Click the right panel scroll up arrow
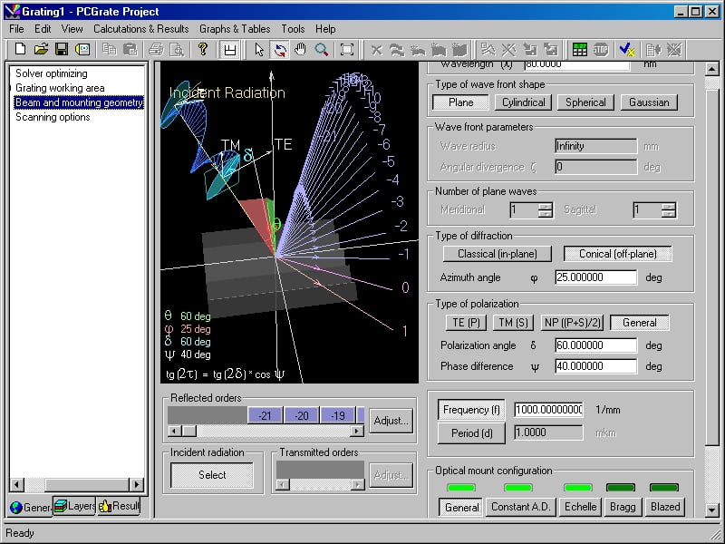The width and height of the screenshot is (725, 544). point(712,70)
